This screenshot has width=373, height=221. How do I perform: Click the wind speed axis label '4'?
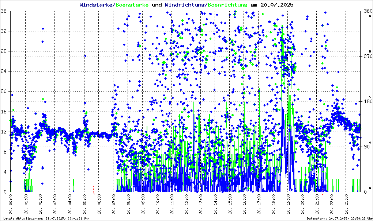pyautogui.click(x=5, y=172)
